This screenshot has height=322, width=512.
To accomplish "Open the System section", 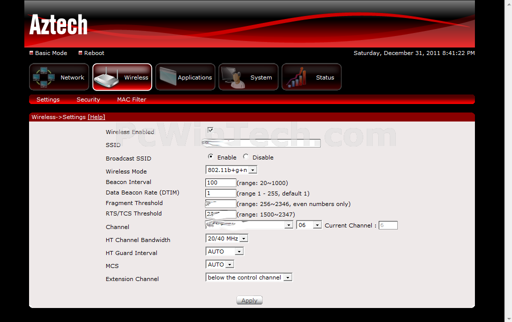I will 248,77.
